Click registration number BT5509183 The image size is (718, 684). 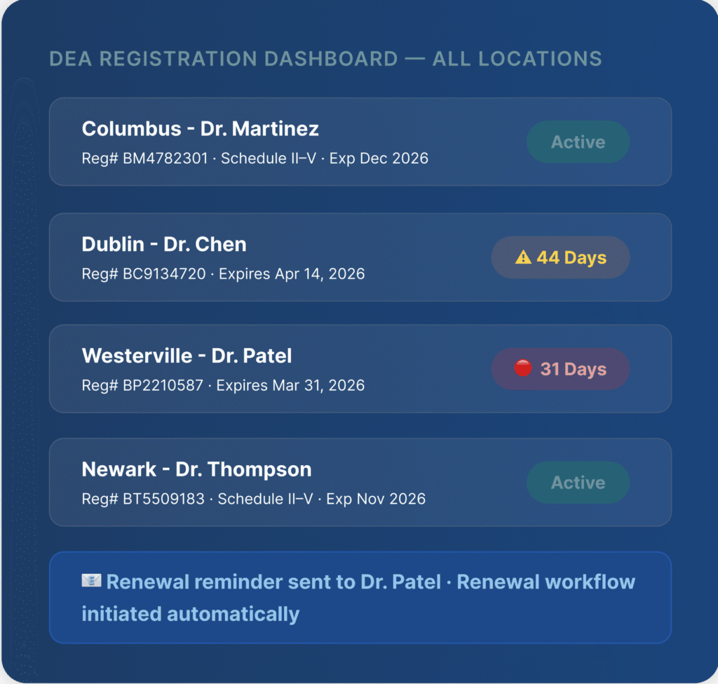point(164,499)
